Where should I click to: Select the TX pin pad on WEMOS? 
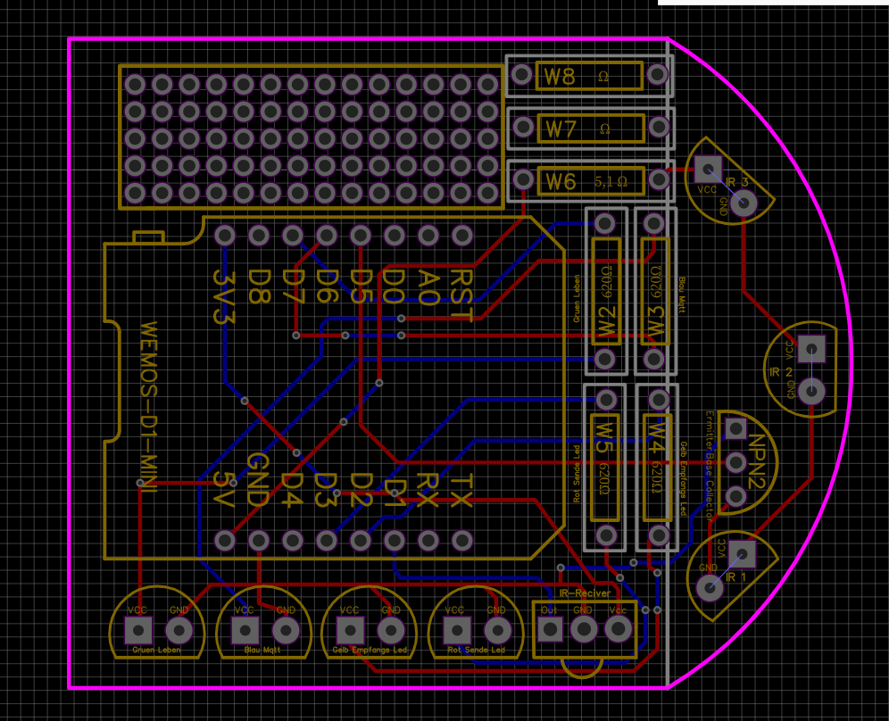[x=462, y=540]
